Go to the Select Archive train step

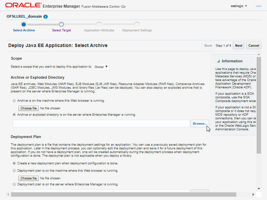pyautogui.click(x=24, y=30)
